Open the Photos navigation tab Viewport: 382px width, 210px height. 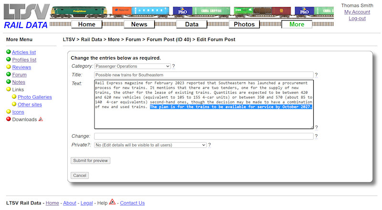coord(244,24)
